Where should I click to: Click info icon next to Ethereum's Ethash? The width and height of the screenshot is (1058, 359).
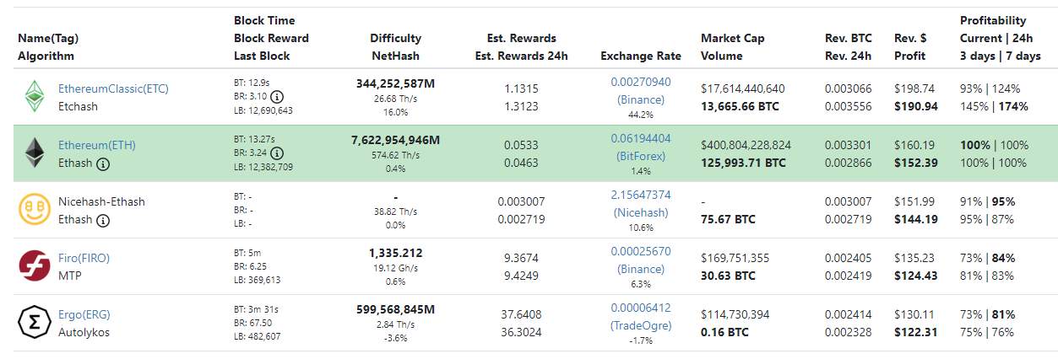tap(103, 163)
